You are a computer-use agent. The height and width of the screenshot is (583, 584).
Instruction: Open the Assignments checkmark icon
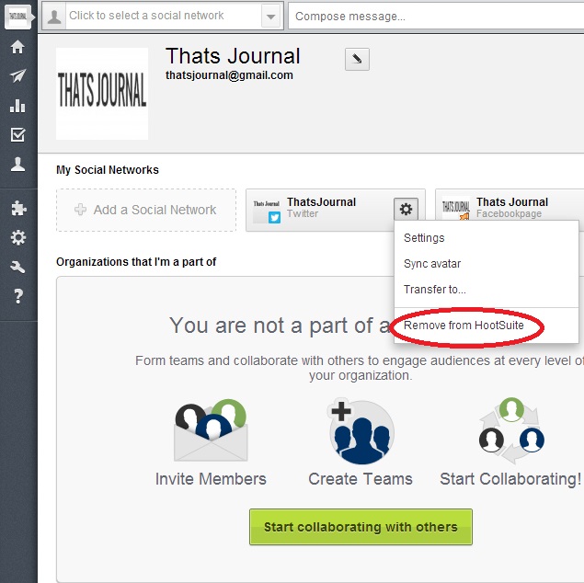coord(17,135)
